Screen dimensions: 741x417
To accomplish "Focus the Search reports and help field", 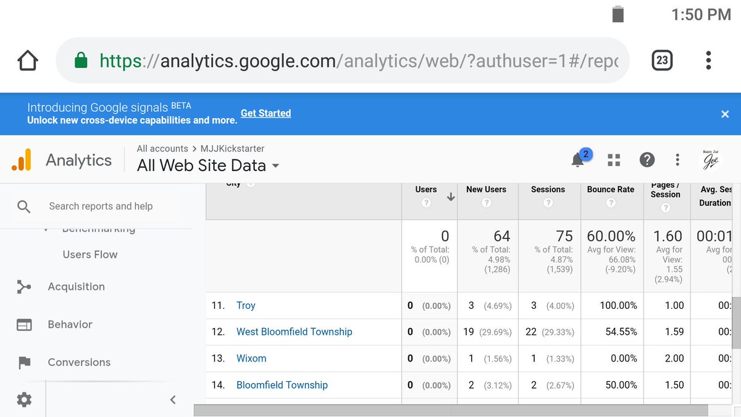I will coord(101,206).
